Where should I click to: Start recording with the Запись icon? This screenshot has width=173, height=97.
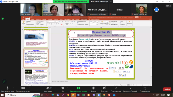[x=94, y=88]
